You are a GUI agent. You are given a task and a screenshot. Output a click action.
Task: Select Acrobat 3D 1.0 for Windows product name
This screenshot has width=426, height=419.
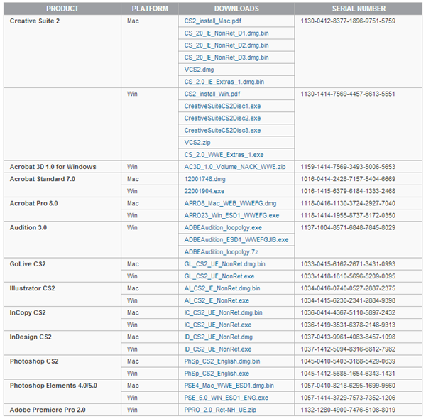click(x=53, y=167)
